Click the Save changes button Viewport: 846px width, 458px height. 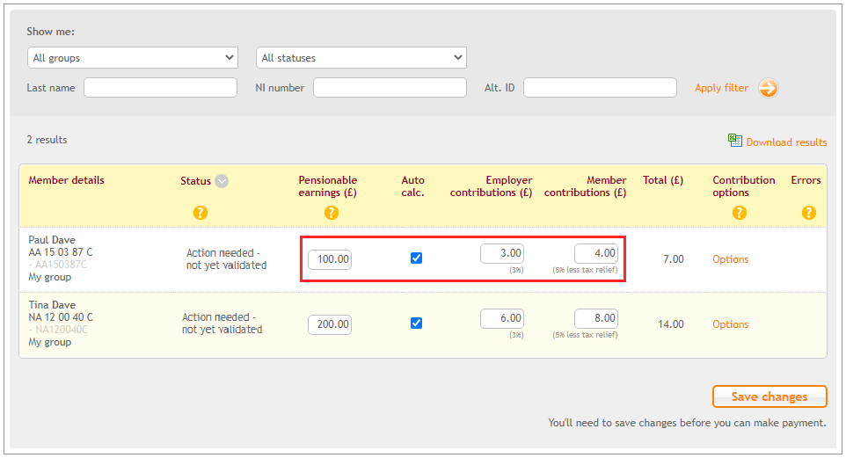coord(769,396)
